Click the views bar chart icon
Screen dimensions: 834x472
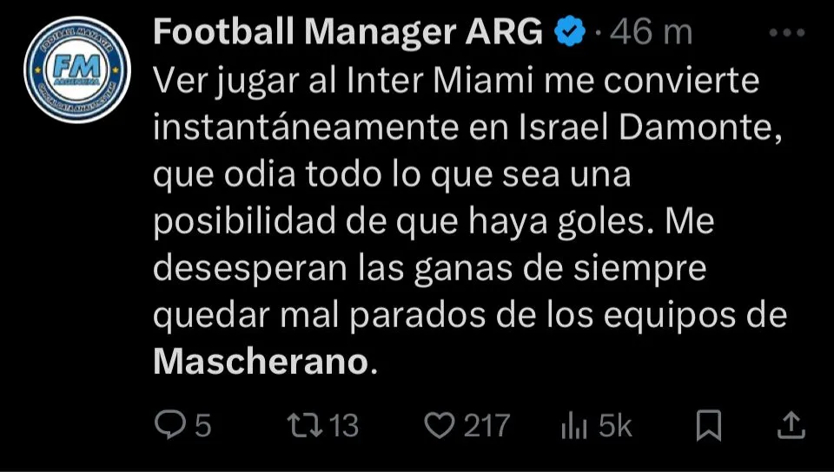click(x=575, y=425)
